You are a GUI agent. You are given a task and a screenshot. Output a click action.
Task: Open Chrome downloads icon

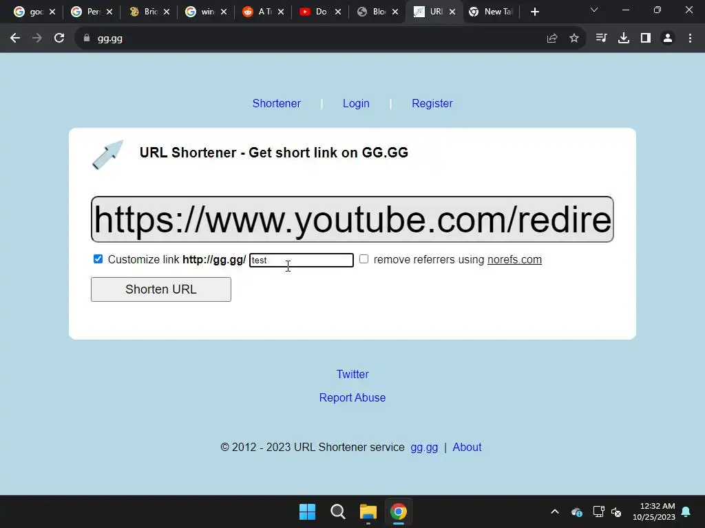[x=624, y=38]
